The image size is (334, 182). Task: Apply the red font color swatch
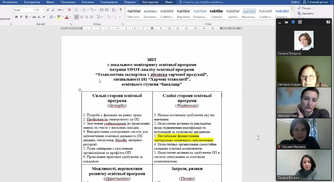[66, 17]
